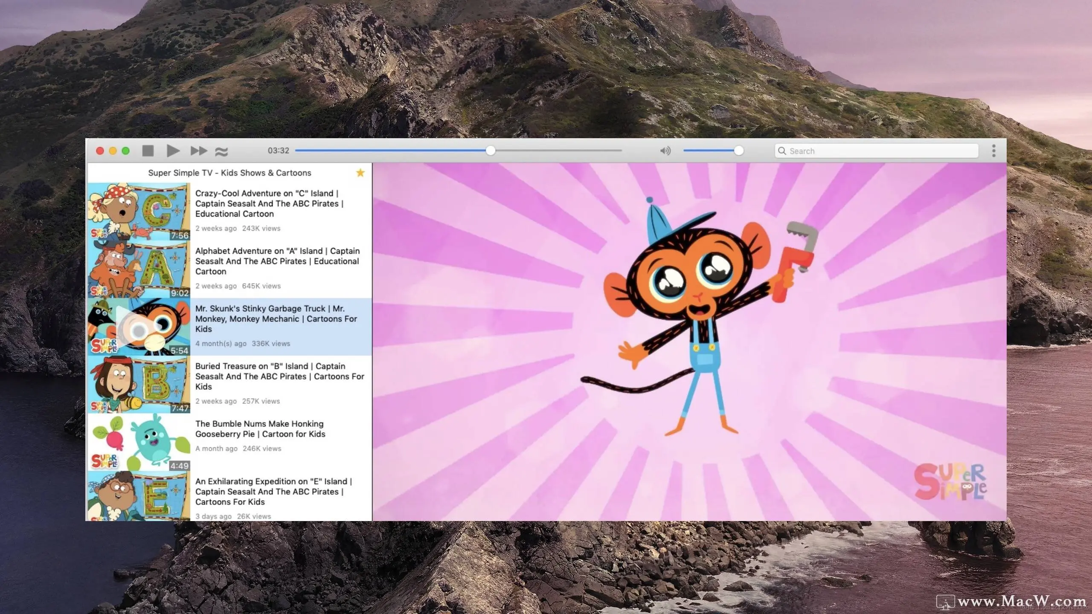Click the 4:49 duration badge

[x=179, y=466]
